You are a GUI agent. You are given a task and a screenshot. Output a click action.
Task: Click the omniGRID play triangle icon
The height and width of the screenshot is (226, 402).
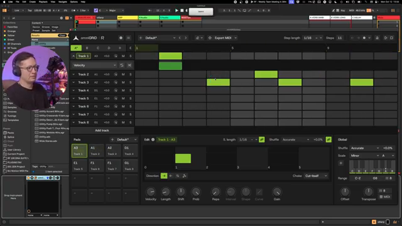(386, 38)
